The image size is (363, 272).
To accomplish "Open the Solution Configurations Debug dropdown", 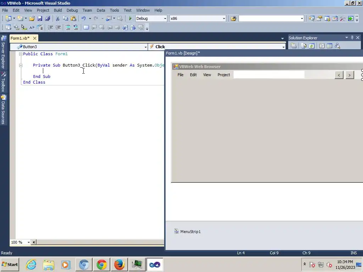I will point(165,18).
